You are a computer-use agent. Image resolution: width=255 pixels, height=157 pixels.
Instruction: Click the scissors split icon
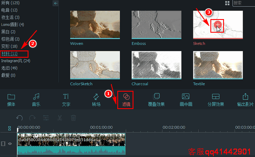59,118
